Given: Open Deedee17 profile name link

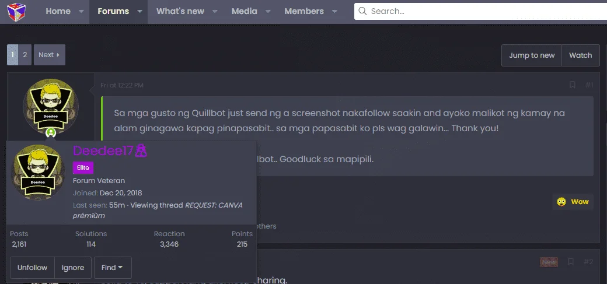Looking at the screenshot, I should pyautogui.click(x=103, y=151).
